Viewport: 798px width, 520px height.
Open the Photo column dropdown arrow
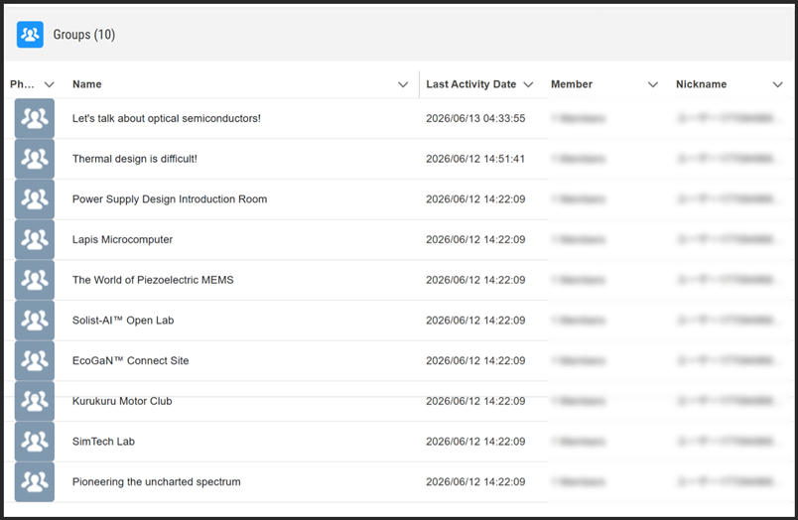coord(49,84)
